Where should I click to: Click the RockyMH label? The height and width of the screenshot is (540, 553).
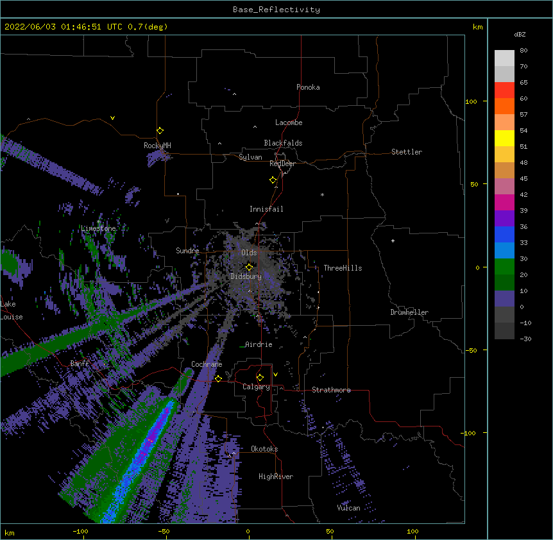pyautogui.click(x=157, y=145)
